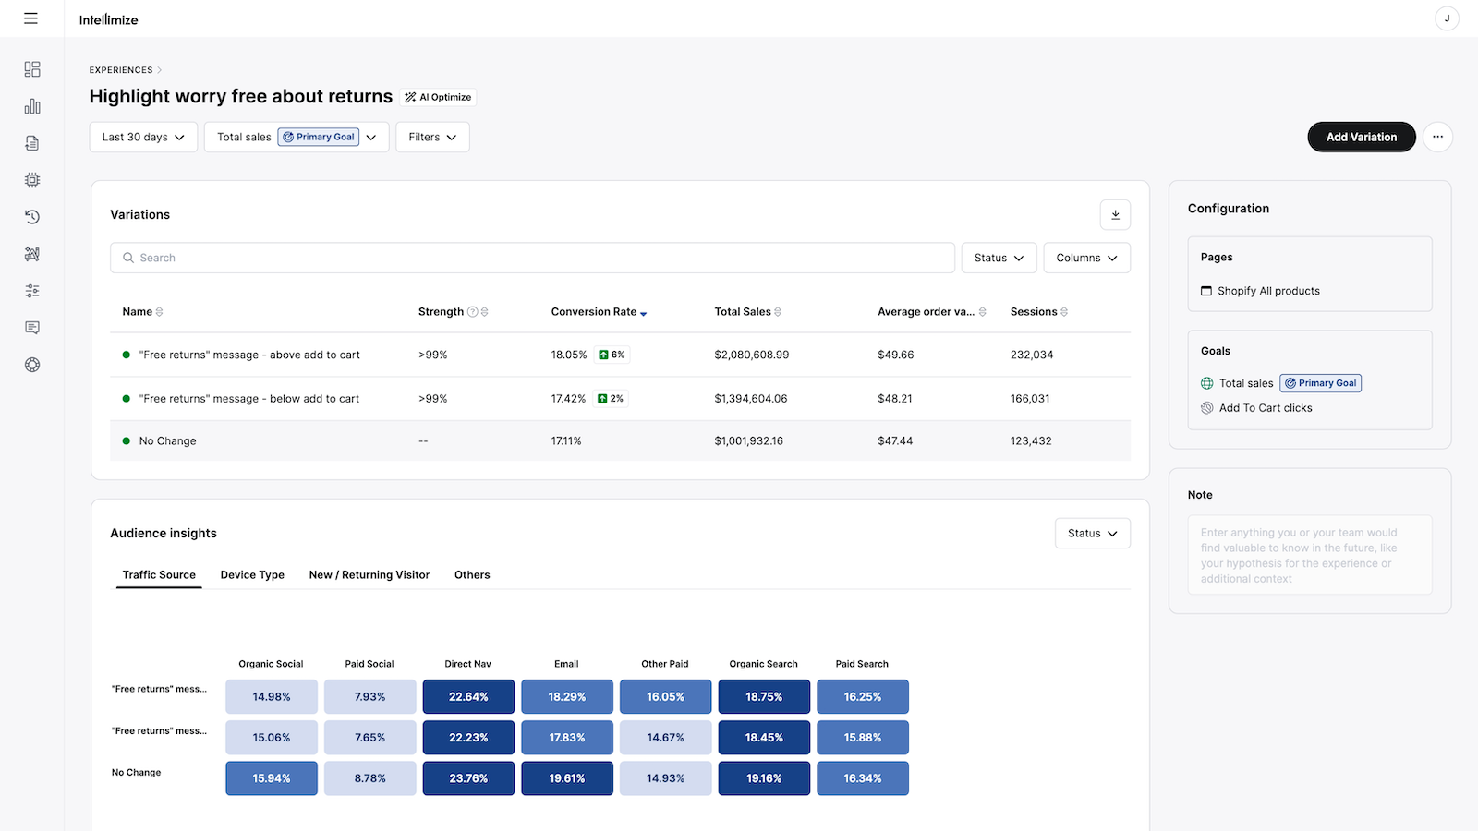Image resolution: width=1478 pixels, height=831 pixels.
Task: Click the Add Variation button
Action: (1361, 137)
